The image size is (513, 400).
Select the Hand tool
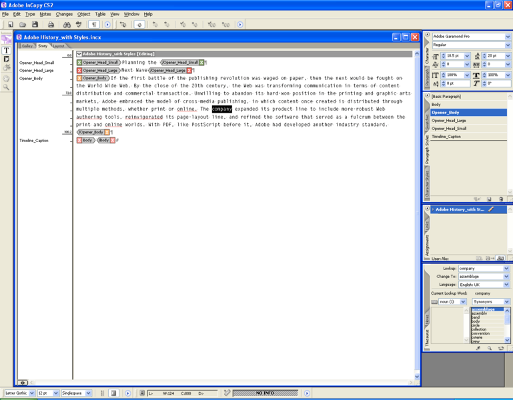click(x=6, y=79)
